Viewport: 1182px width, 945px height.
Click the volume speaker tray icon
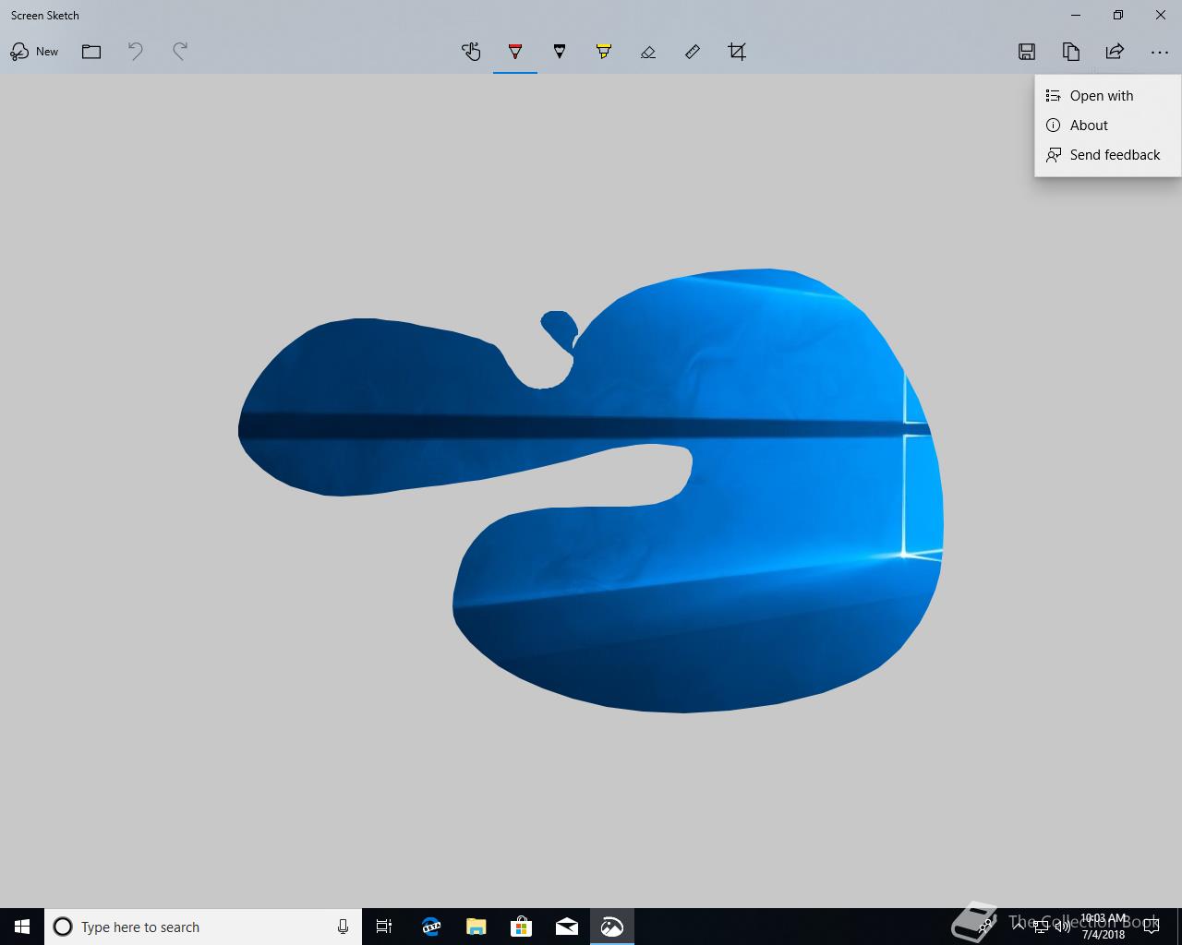coord(1062,927)
